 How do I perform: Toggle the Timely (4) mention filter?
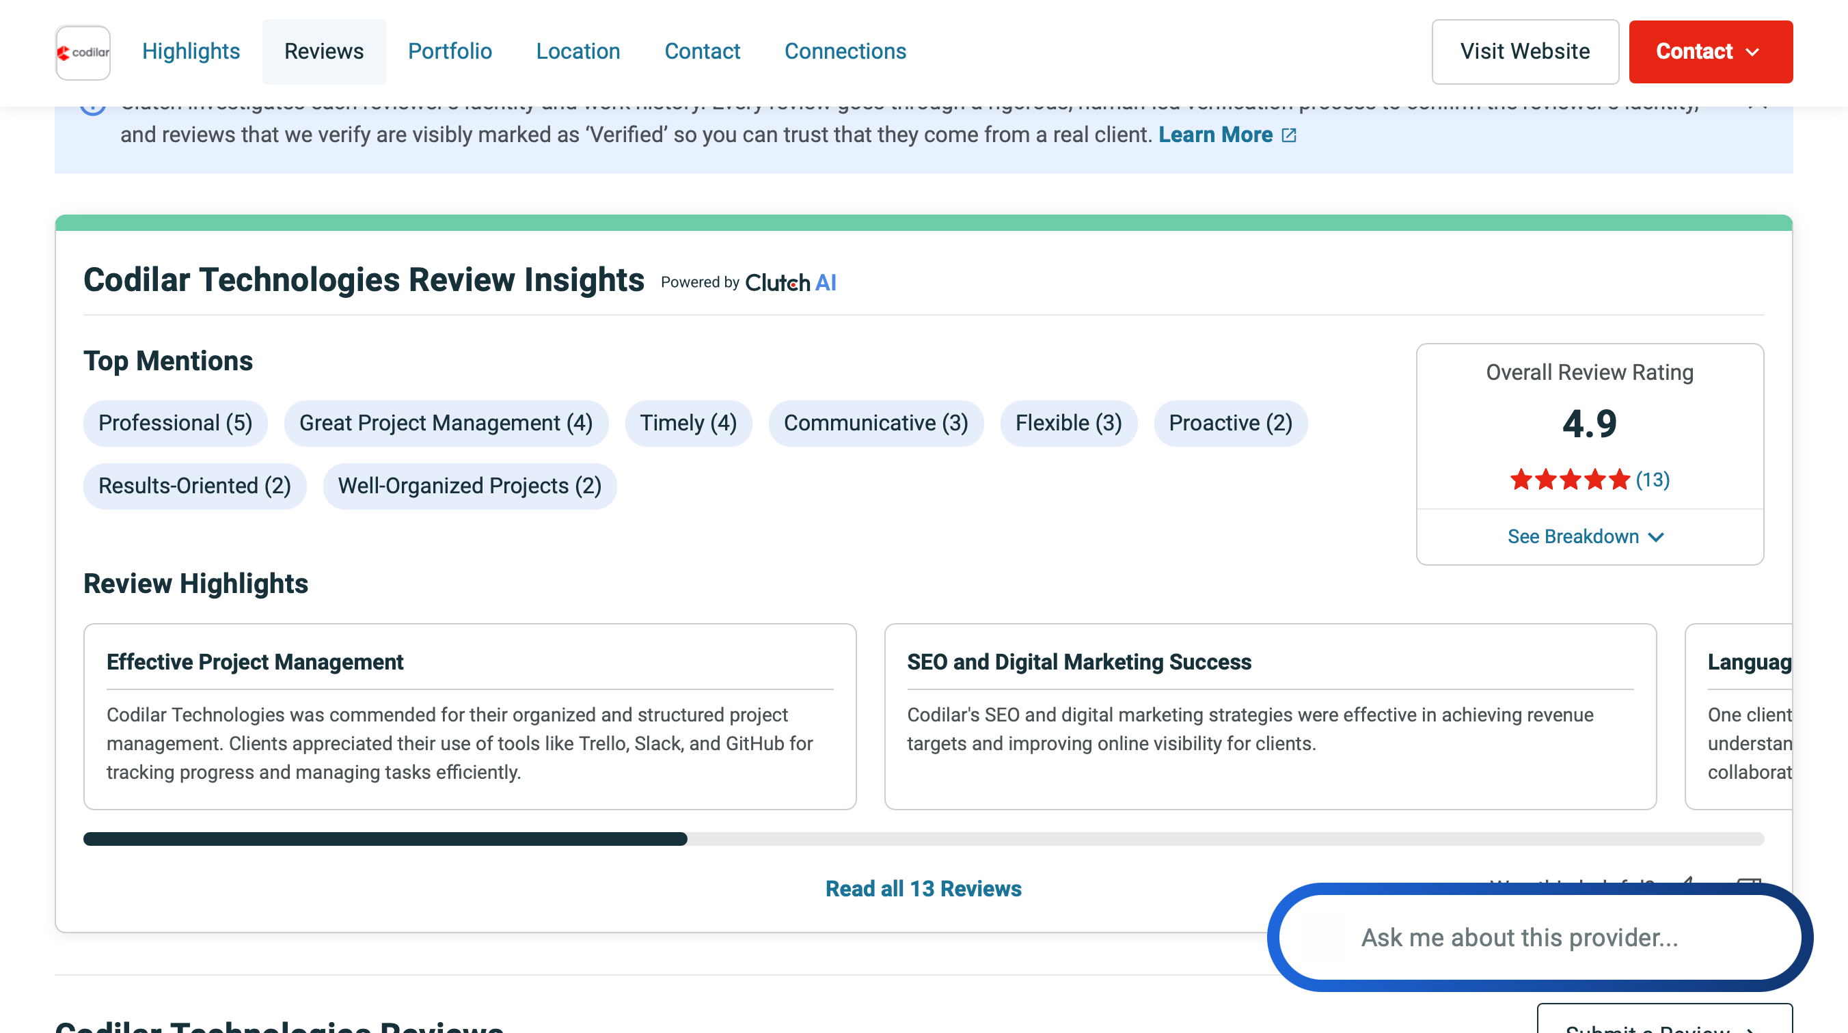688,424
